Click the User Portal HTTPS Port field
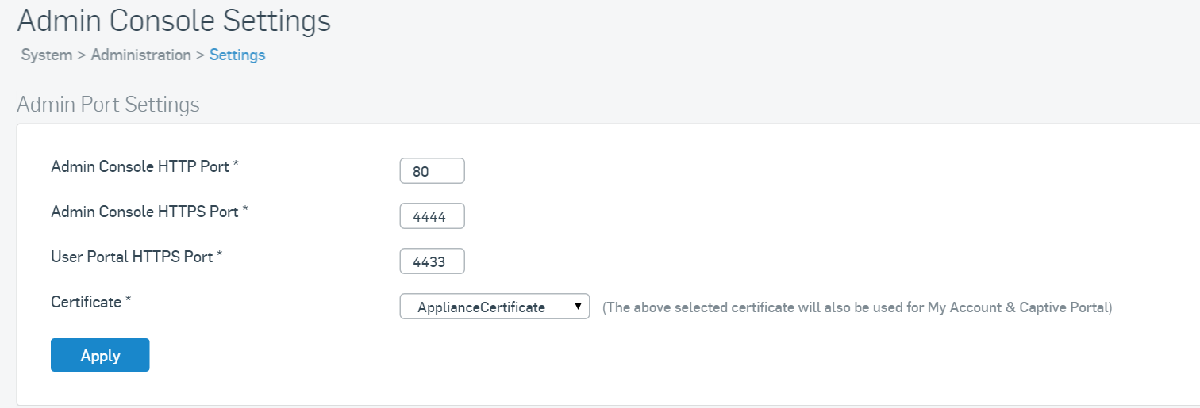Screen dimensions: 1200x408 point(432,261)
